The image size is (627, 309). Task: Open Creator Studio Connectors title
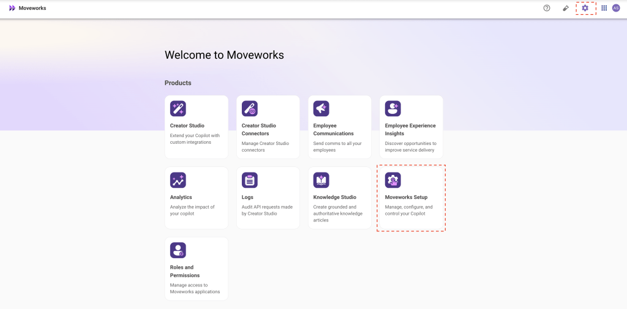[x=259, y=130]
